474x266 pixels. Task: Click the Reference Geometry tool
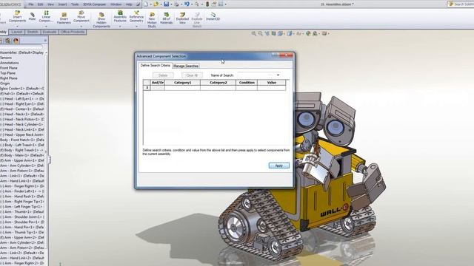pos(136,16)
